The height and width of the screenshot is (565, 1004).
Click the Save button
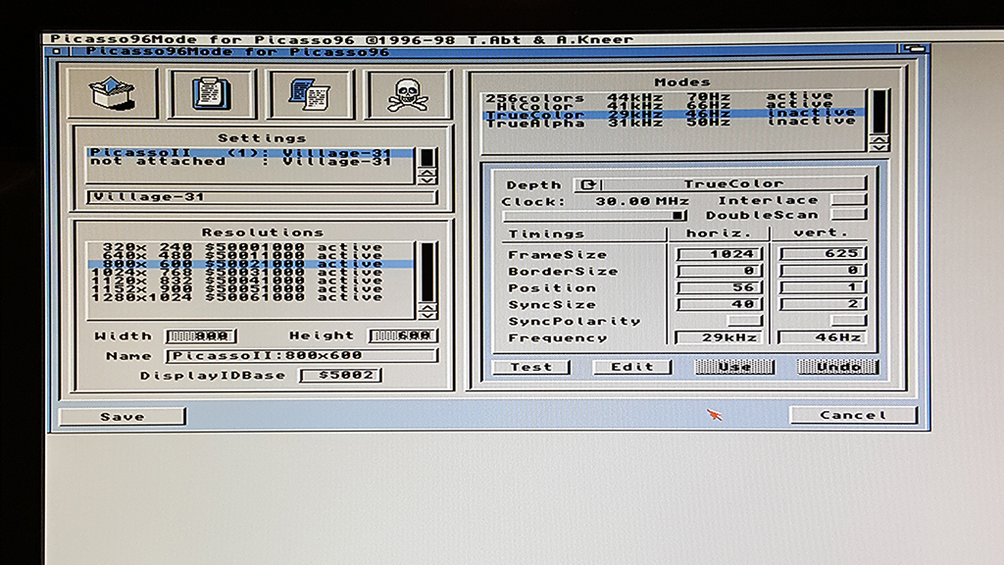coord(123,416)
